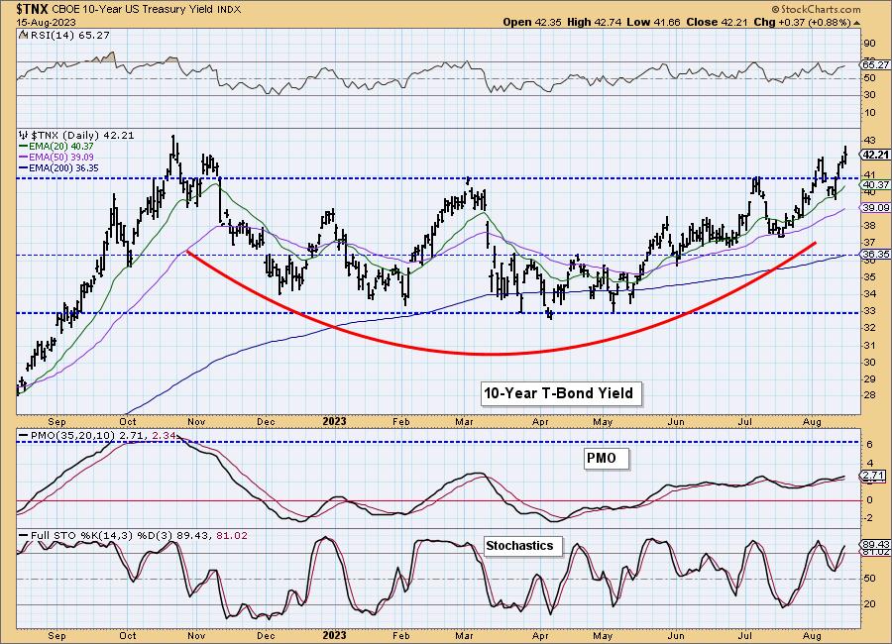Click 'Aug' on the price panel's time axis
This screenshot has height=644, width=892.
tap(813, 421)
